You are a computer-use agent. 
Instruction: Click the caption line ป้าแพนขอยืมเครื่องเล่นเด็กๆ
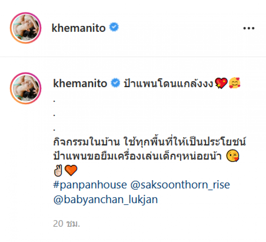(x=137, y=156)
